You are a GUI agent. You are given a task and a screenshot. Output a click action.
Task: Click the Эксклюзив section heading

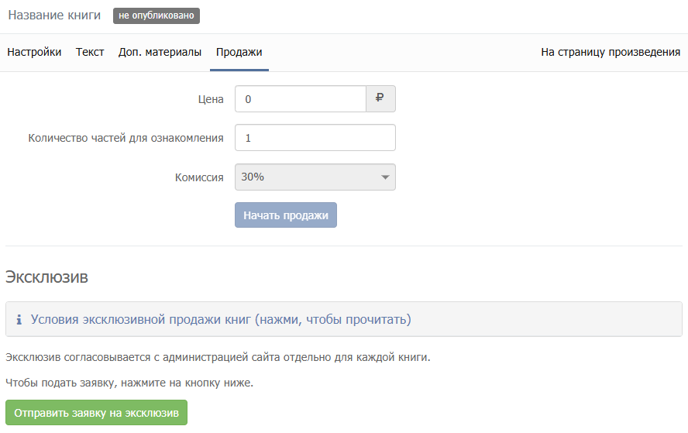pyautogui.click(x=46, y=277)
